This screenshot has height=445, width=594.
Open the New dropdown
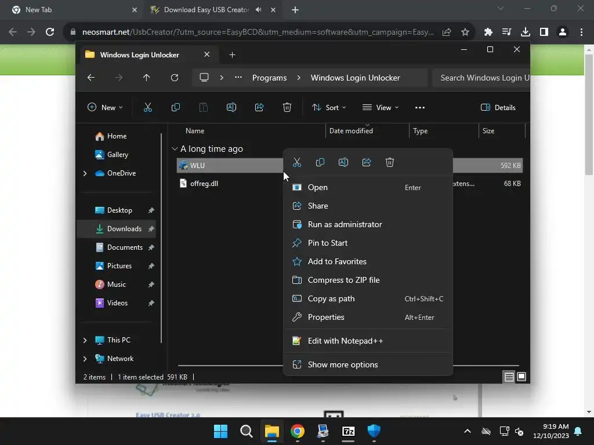pos(105,107)
